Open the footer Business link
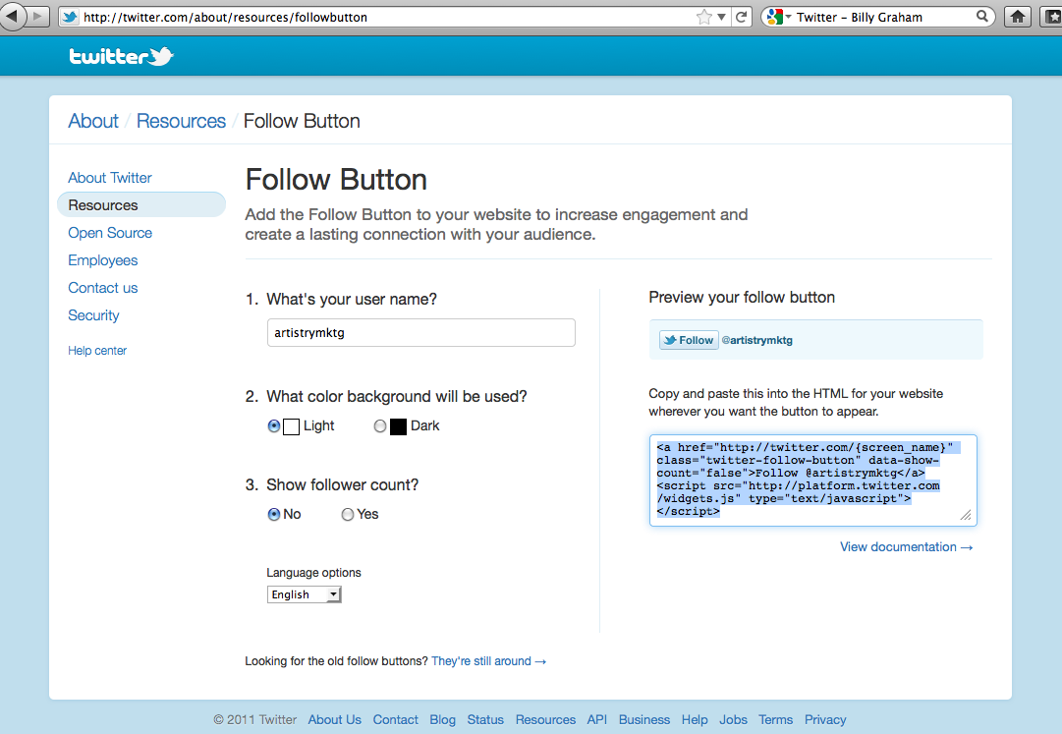The height and width of the screenshot is (734, 1062). tap(644, 720)
